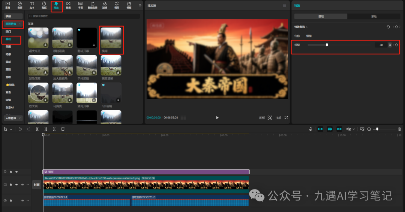Click the 封面 cover button
This screenshot has width=405, height=212.
click(x=37, y=185)
